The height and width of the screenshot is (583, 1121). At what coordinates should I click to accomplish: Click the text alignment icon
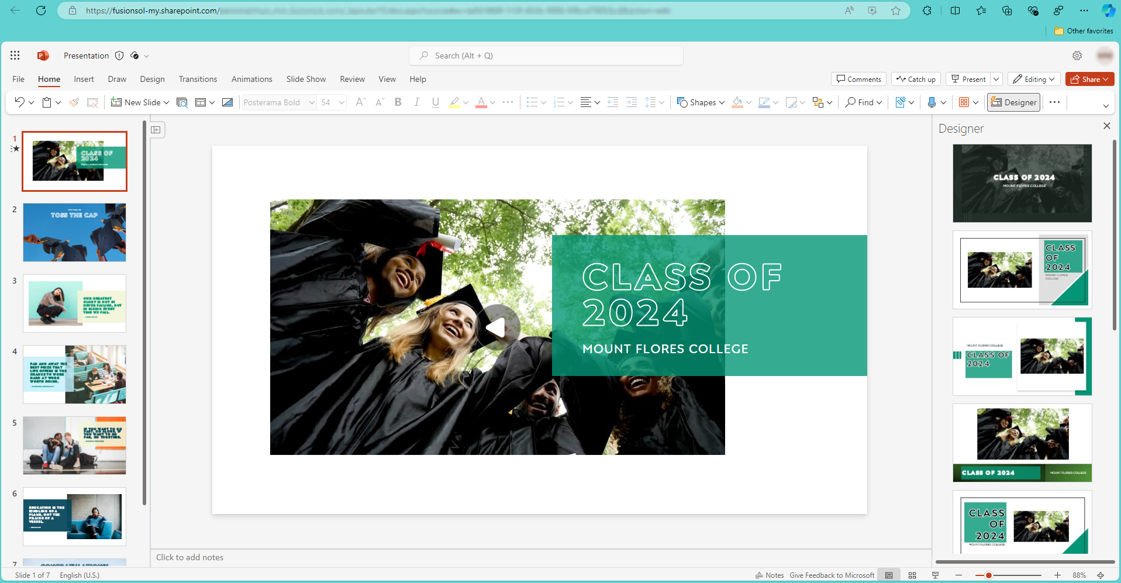(x=585, y=102)
